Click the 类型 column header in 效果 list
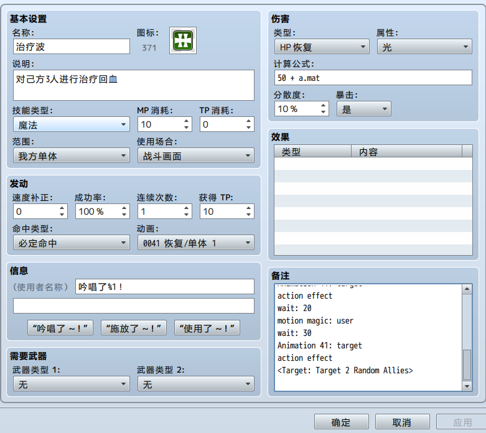Image resolution: width=486 pixels, height=433 pixels. coord(312,151)
